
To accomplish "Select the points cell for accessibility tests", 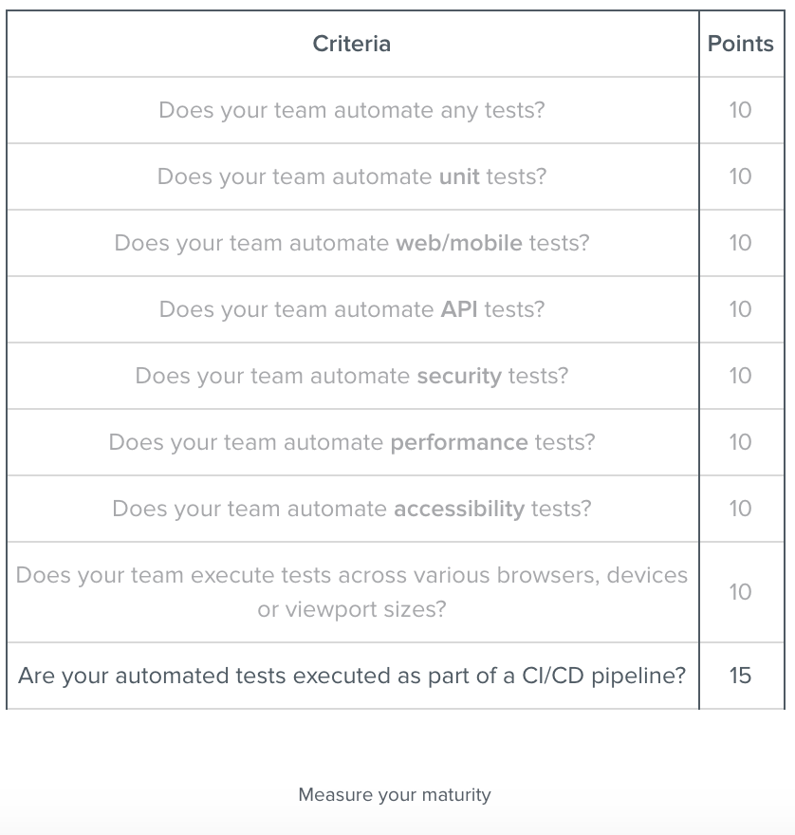I will (741, 509).
